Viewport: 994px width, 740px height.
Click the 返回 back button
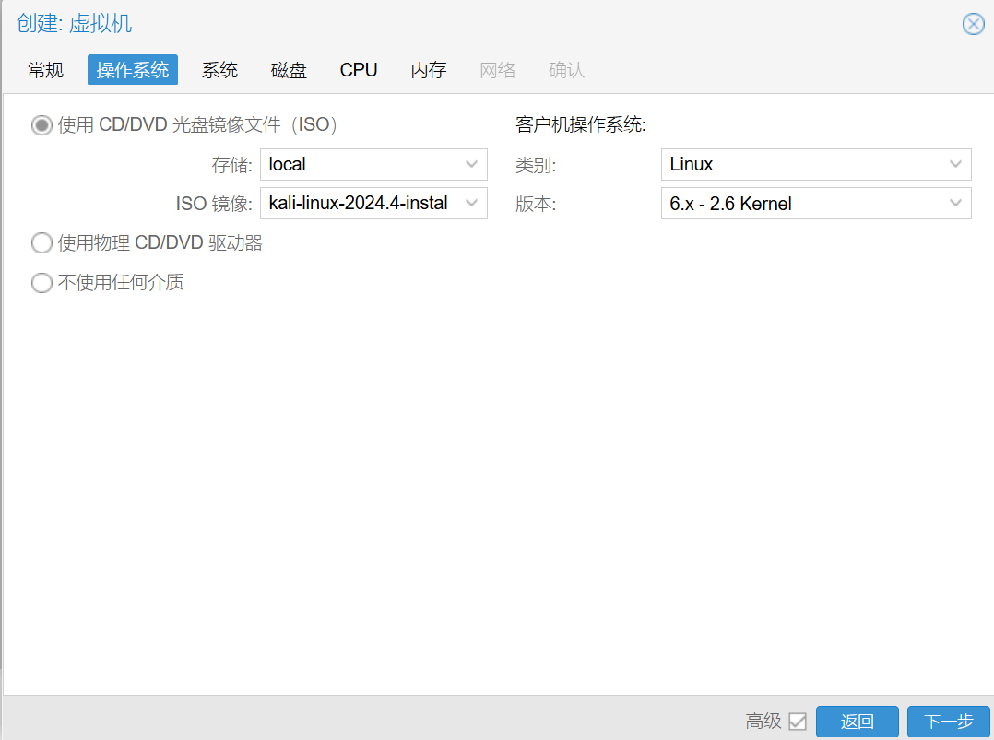click(858, 721)
